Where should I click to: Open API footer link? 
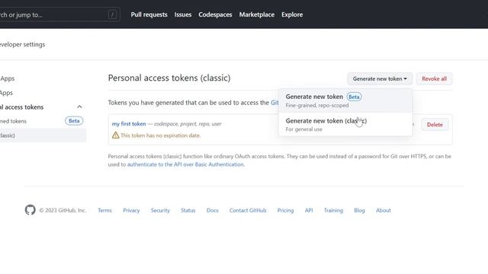point(309,210)
